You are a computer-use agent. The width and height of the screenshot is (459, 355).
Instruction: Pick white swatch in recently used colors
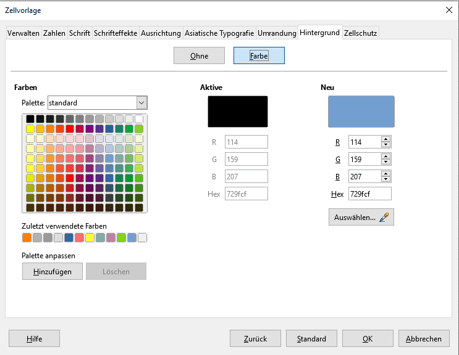[142, 238]
